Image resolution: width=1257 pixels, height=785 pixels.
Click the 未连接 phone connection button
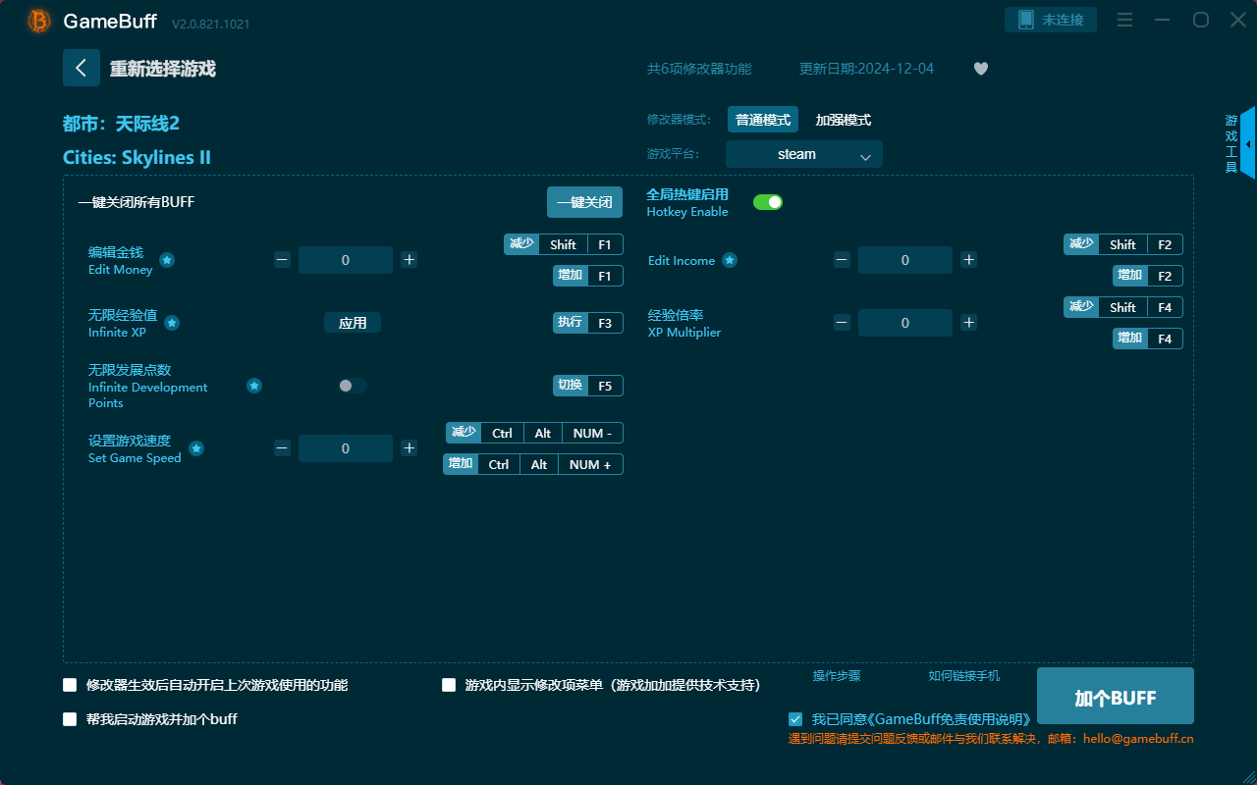(1051, 20)
